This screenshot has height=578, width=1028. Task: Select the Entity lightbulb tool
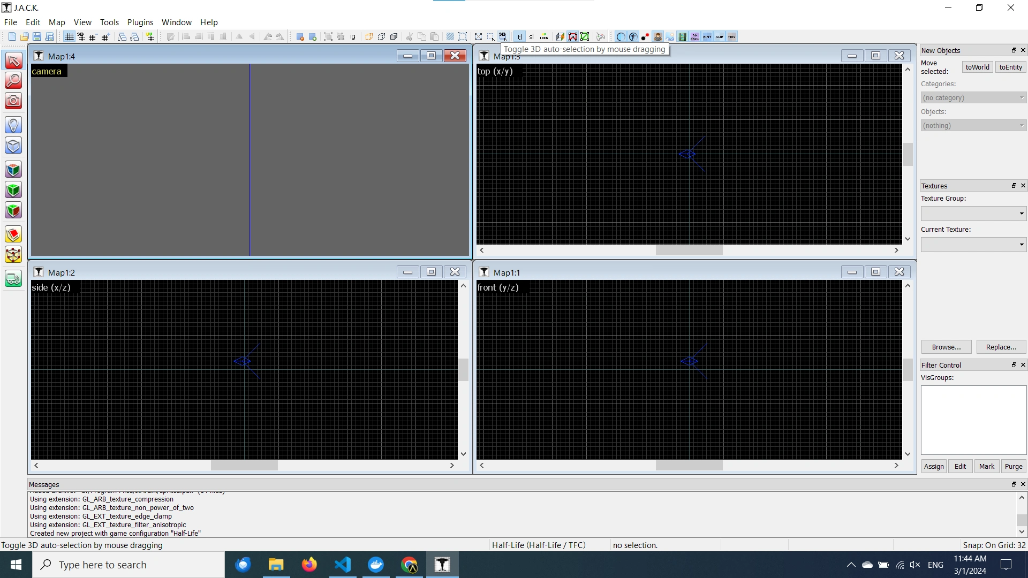click(13, 125)
